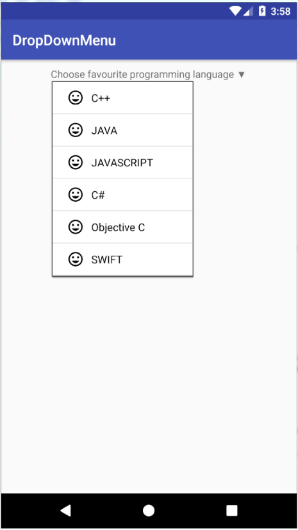Select C++ from the language list
Viewport: 298px width, 530px height.
click(x=122, y=98)
